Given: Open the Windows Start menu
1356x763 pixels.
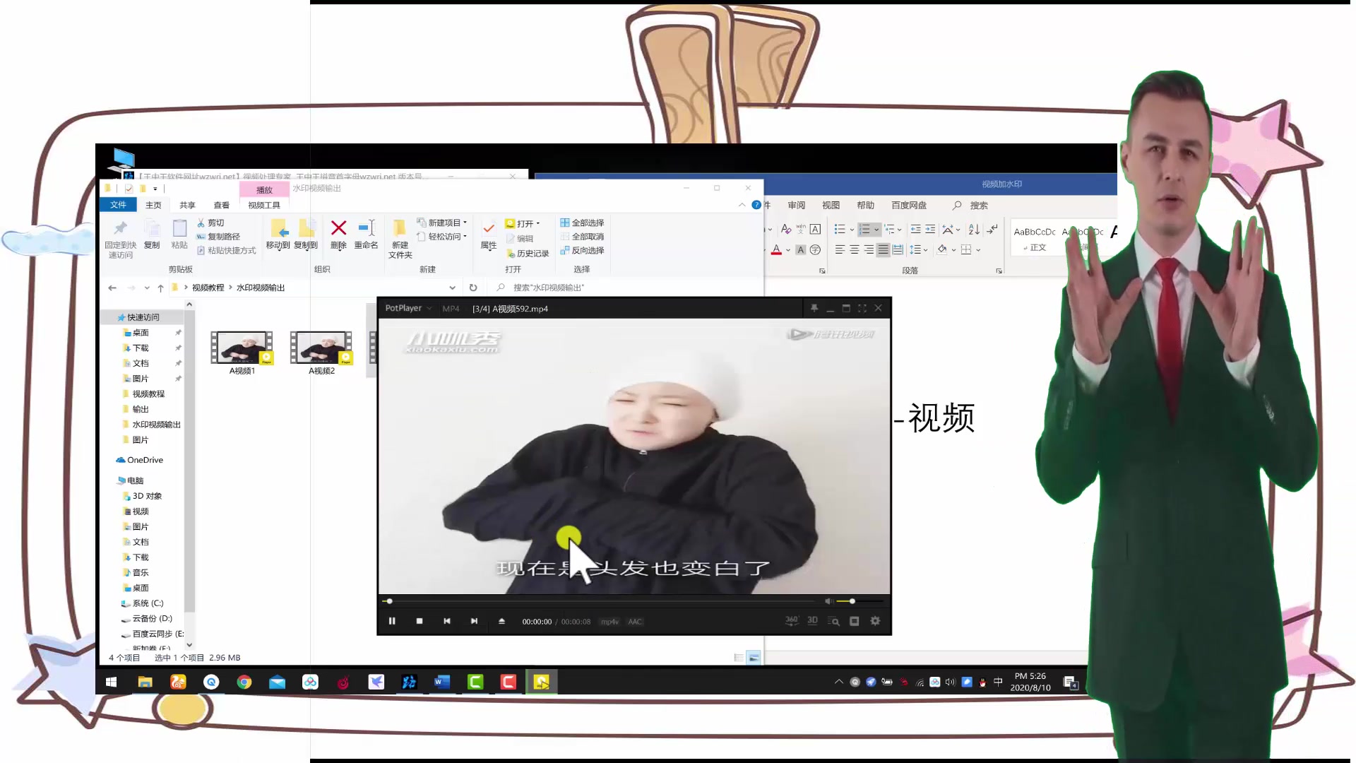Looking at the screenshot, I should 111,682.
